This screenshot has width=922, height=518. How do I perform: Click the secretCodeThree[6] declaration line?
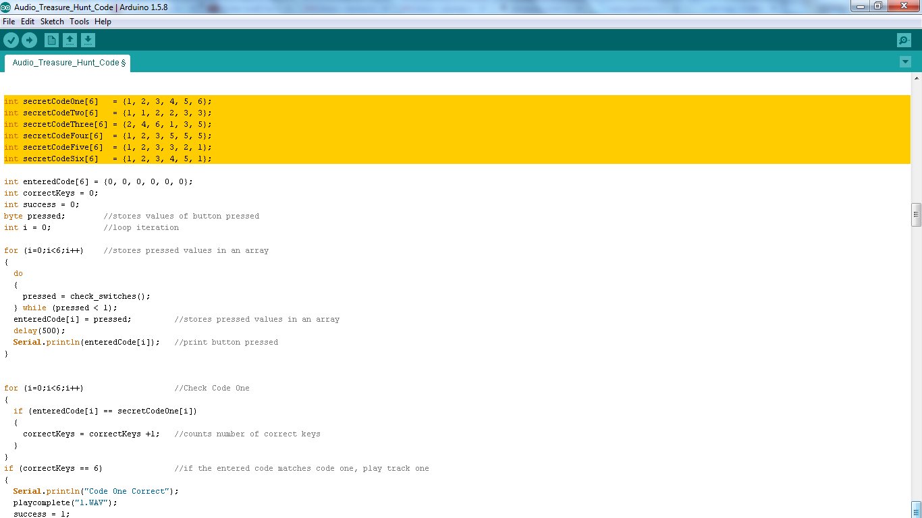tap(108, 124)
